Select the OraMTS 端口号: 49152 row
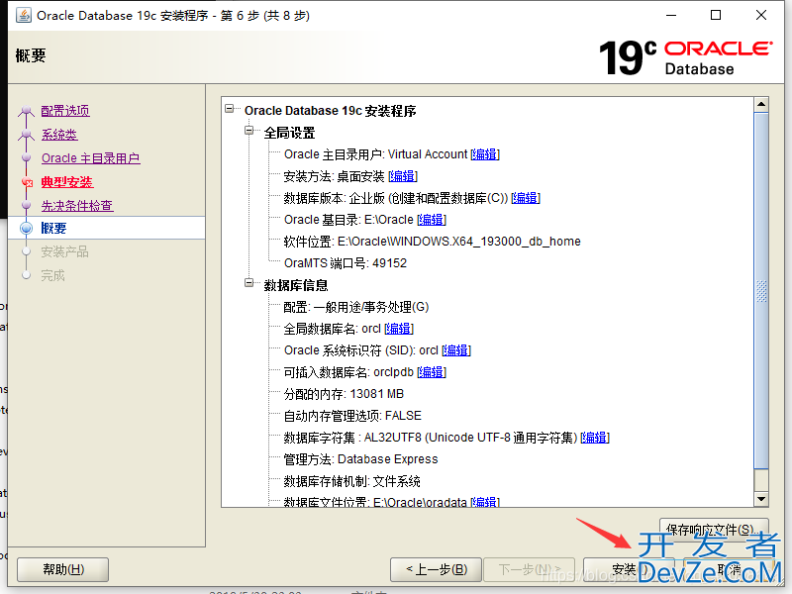The image size is (792, 594). 345,263
